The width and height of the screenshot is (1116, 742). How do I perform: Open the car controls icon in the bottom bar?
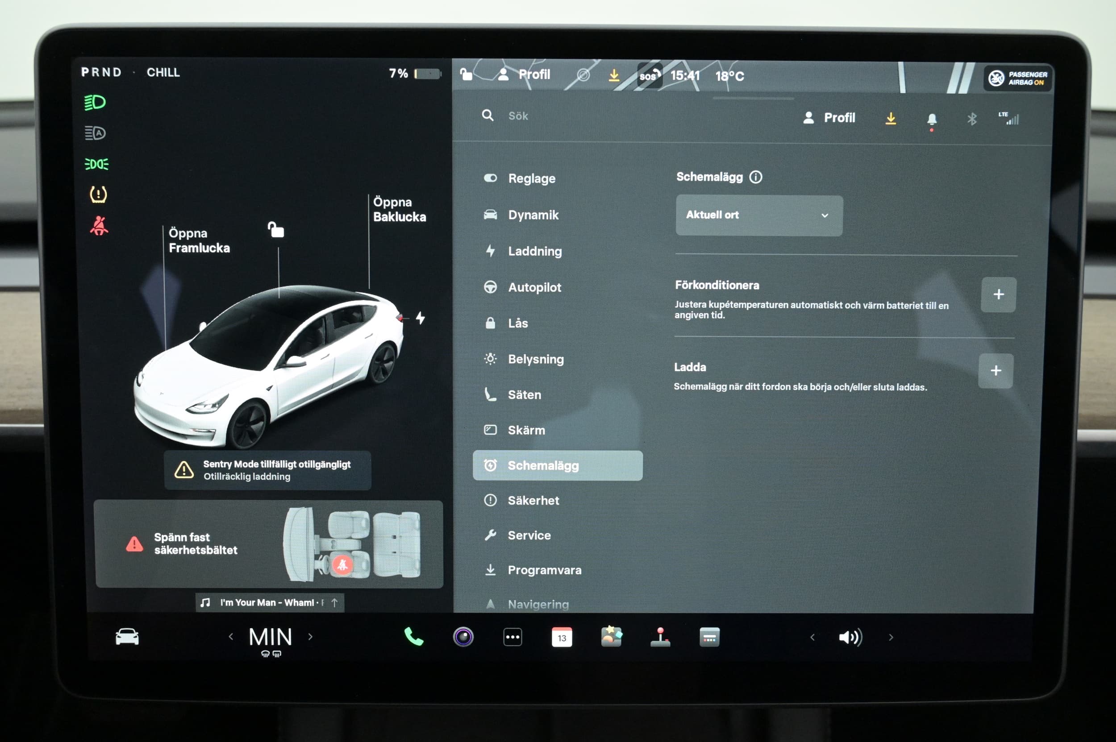tap(127, 637)
